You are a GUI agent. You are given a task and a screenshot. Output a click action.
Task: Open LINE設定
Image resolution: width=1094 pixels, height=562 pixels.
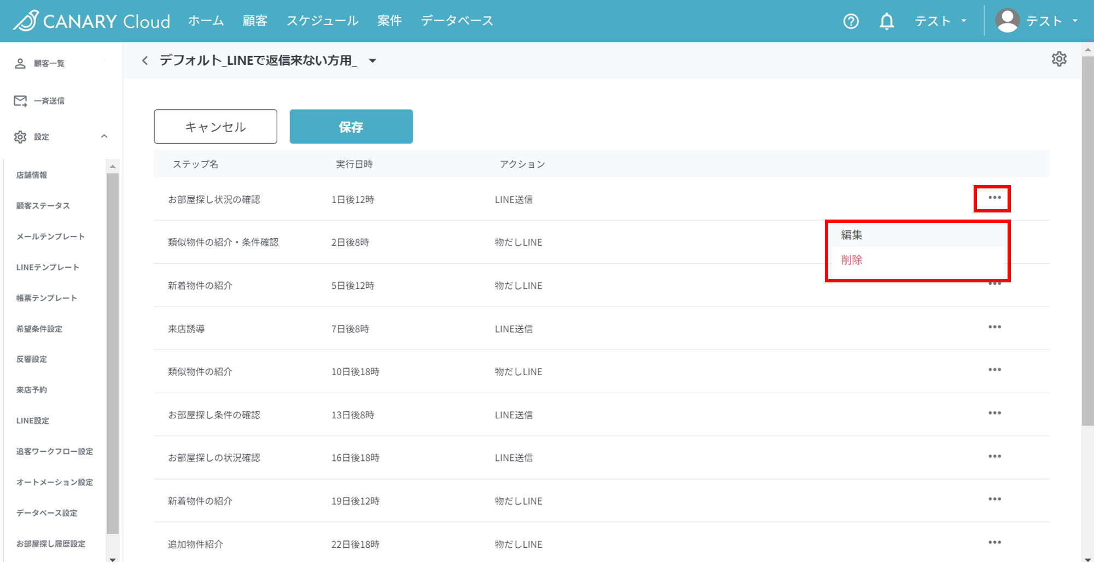pyautogui.click(x=33, y=421)
